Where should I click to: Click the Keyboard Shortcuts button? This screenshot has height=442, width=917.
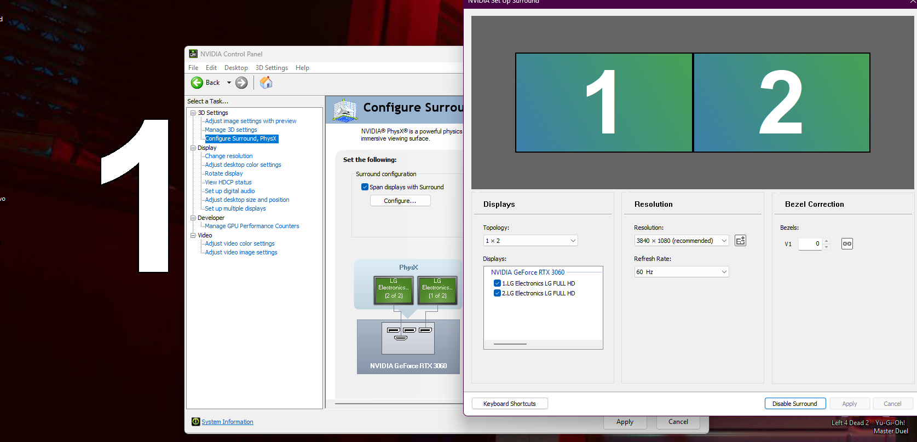(x=510, y=404)
